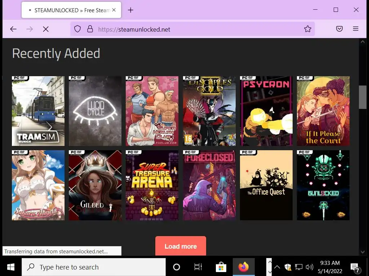Click the forward navigation arrow
This screenshot has height=276, width=369.
(30, 29)
